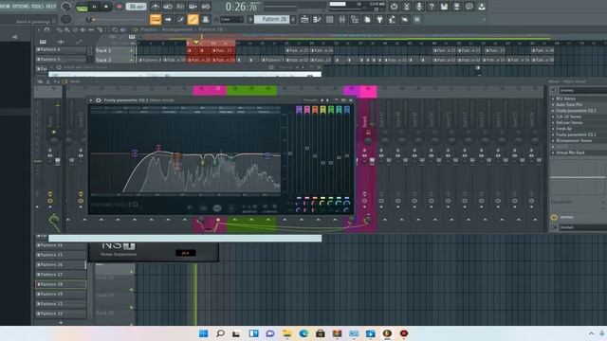This screenshot has width=607, height=341.
Task: Click the microphone one-click recording icon
Action: 419,7
